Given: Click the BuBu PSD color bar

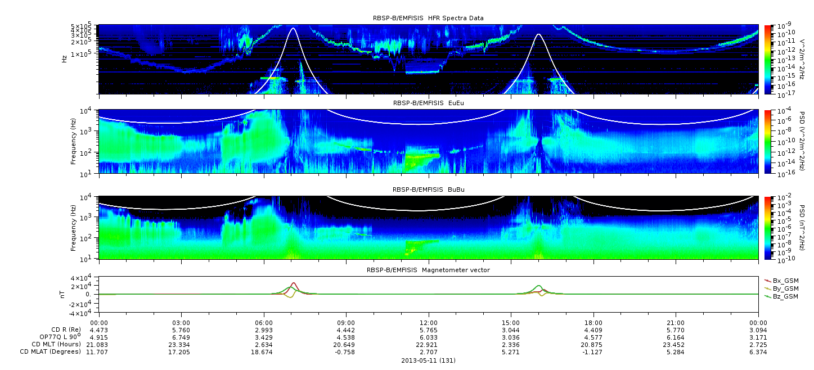Looking at the screenshot, I should coord(767,228).
